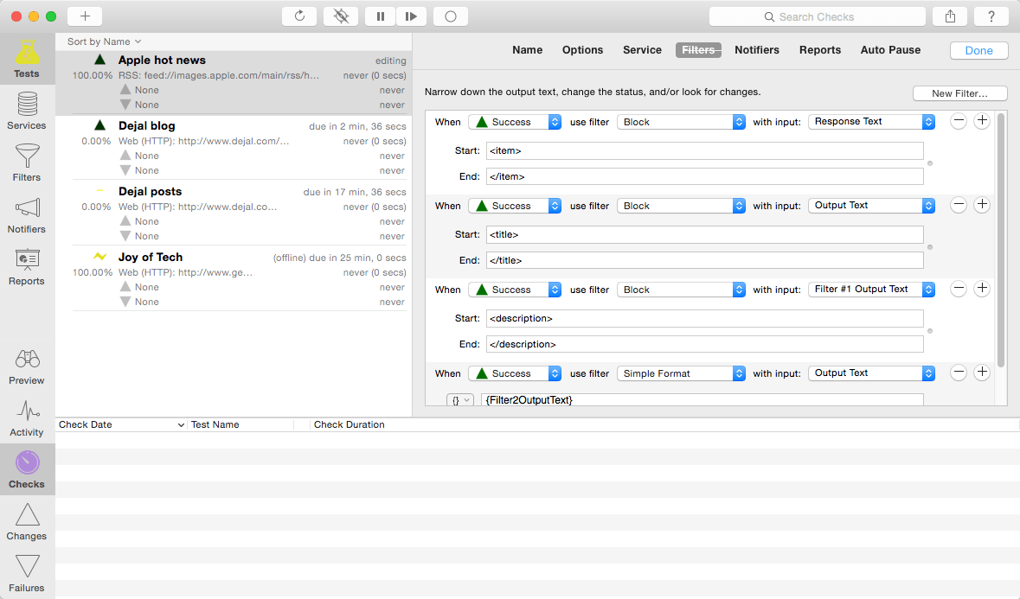Open help with the question mark
This screenshot has height=599, width=1020.
(x=991, y=16)
